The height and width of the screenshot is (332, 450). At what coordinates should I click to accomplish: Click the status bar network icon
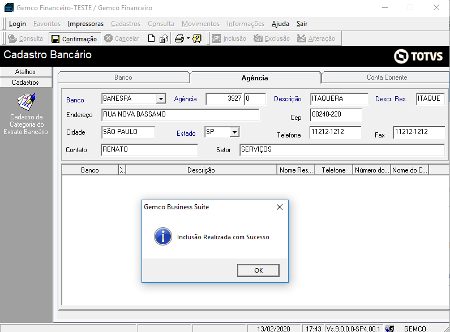(x=390, y=329)
